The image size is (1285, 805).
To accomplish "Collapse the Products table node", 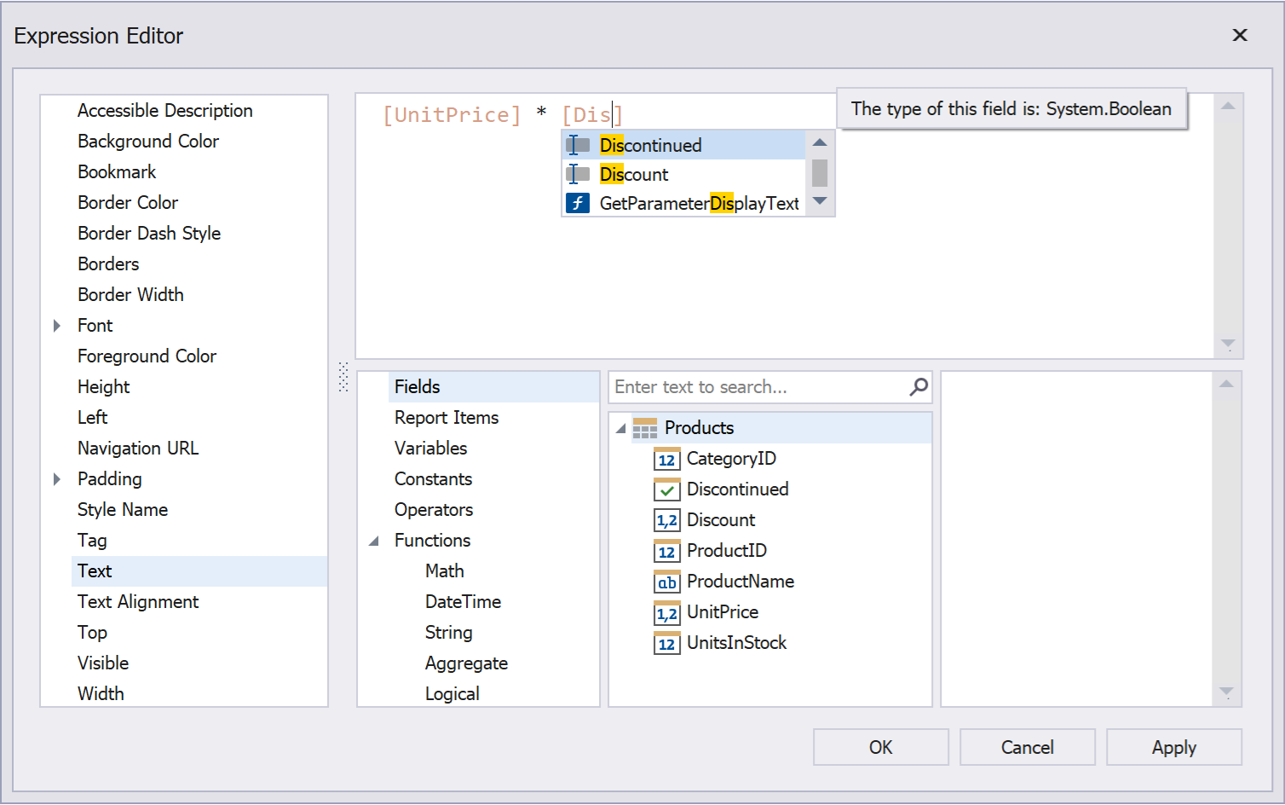I will (x=620, y=428).
